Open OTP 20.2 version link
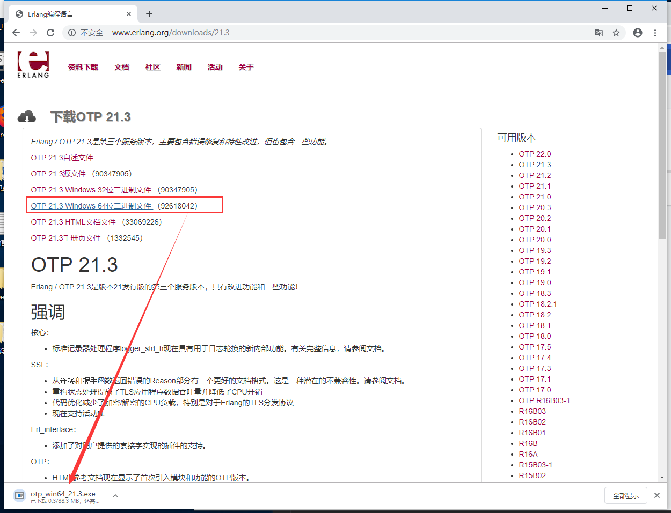 [535, 218]
